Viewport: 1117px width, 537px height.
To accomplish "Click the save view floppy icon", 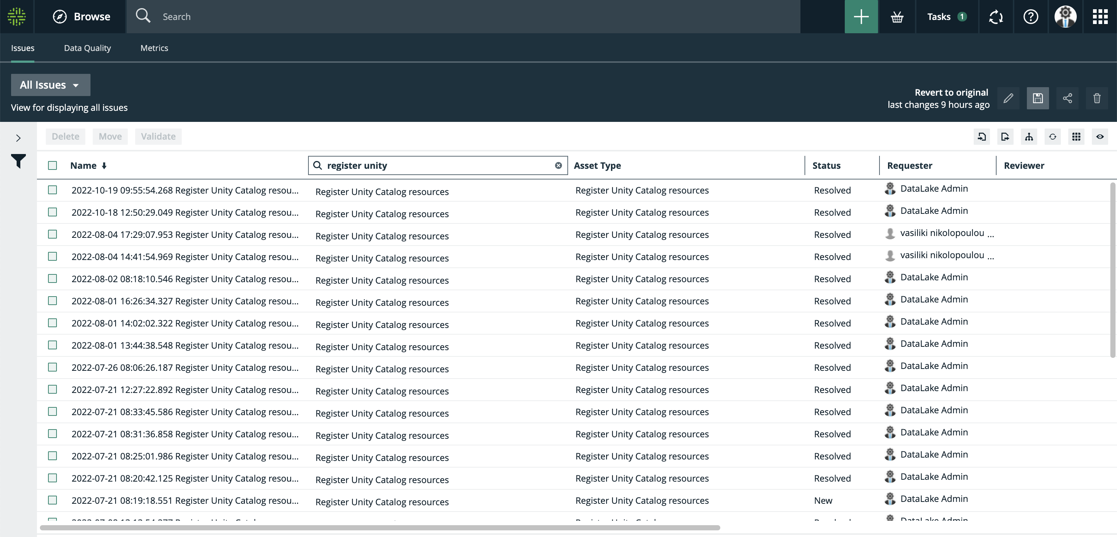I will tap(1038, 98).
